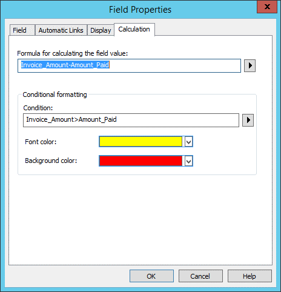
Task: Click the Conditional formatting group label
Action: coord(55,95)
